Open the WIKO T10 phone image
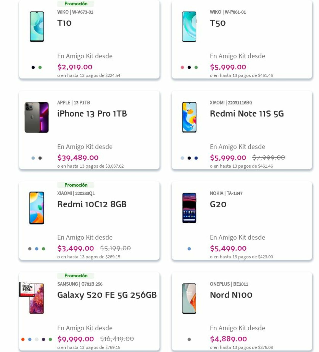The height and width of the screenshot is (352, 319). pyautogui.click(x=37, y=27)
